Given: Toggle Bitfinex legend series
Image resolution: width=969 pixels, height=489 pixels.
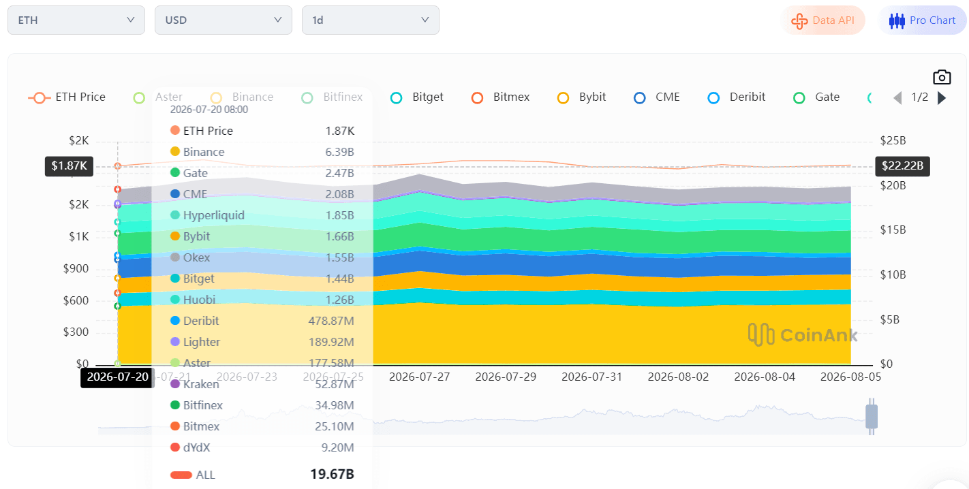Looking at the screenshot, I should [333, 97].
